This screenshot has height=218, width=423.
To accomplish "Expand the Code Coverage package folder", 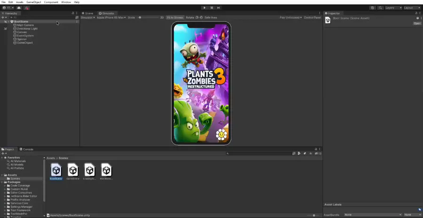I will click(5, 186).
